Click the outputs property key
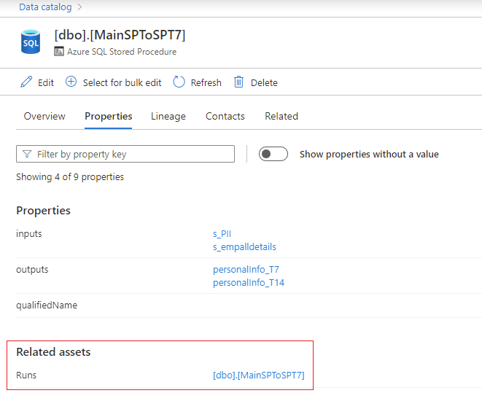The image size is (482, 393). pyautogui.click(x=32, y=270)
